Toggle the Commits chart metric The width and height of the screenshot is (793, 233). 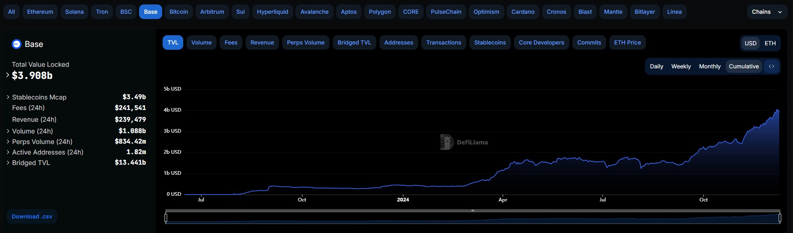(589, 42)
